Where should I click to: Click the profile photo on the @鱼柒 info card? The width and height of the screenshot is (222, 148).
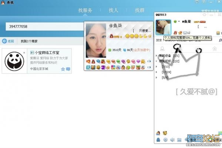[96, 41]
